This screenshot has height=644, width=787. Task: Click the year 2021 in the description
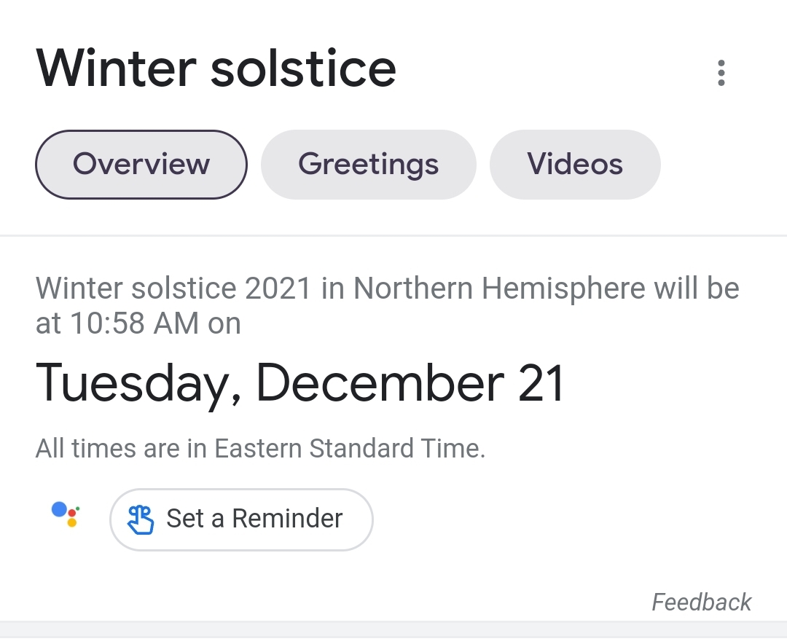point(278,288)
